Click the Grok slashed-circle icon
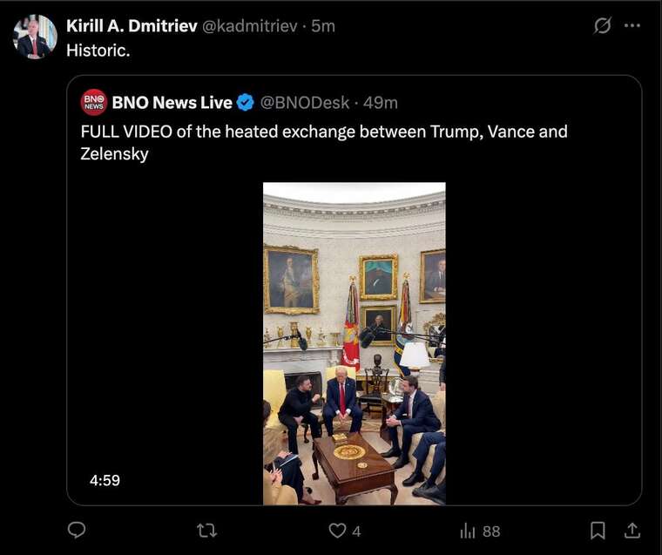The width and height of the screenshot is (662, 555). (602, 26)
